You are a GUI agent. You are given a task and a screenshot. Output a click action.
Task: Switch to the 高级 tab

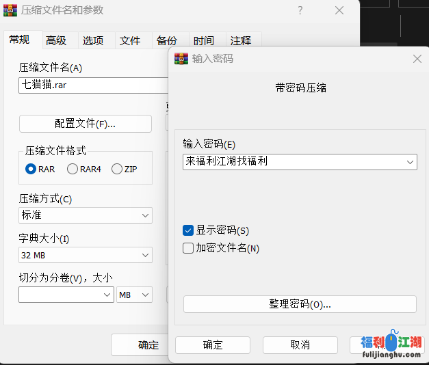56,40
